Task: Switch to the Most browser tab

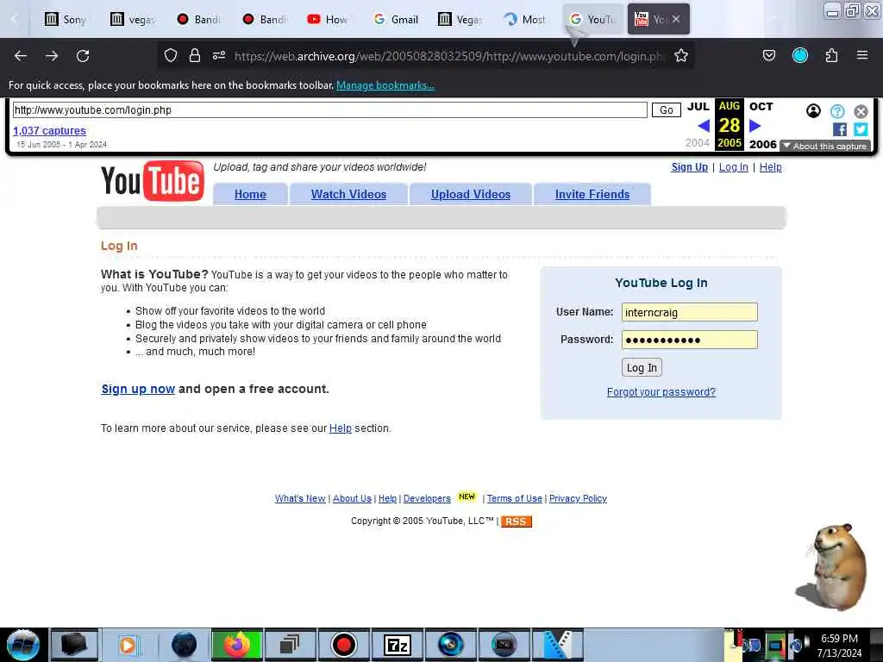Action: tap(525, 20)
